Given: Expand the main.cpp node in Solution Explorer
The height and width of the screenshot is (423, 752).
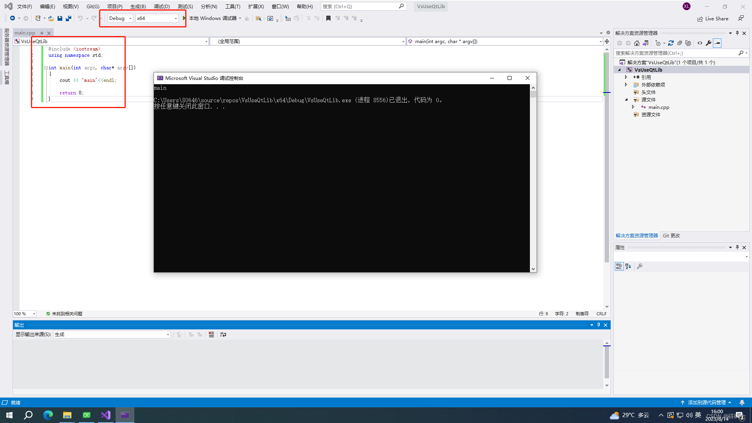Looking at the screenshot, I should [x=633, y=107].
